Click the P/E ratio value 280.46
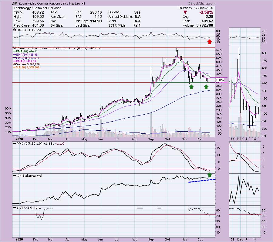This screenshot has width=273, height=242. click(x=96, y=12)
